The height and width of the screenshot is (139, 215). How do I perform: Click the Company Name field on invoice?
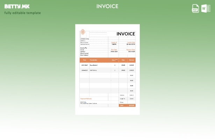click(85, 39)
